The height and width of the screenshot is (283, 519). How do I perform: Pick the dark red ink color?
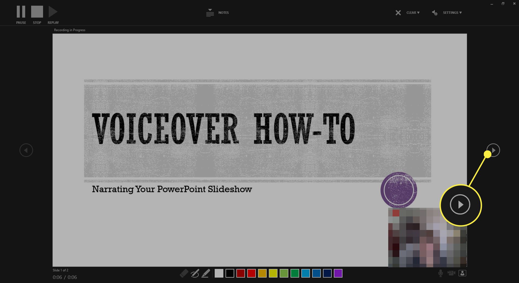click(x=241, y=273)
